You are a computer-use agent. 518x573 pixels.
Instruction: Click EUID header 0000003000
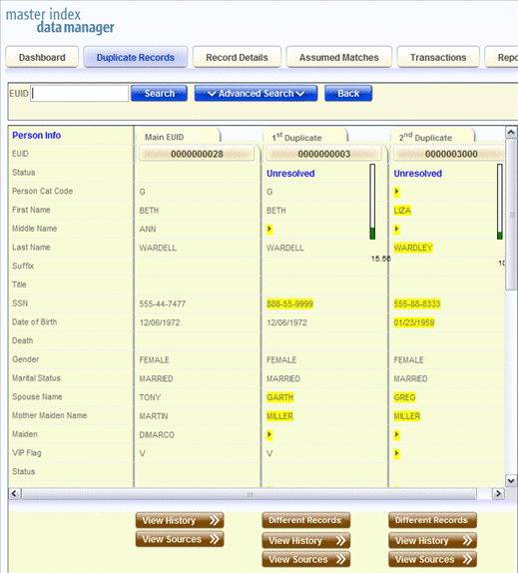click(x=450, y=154)
